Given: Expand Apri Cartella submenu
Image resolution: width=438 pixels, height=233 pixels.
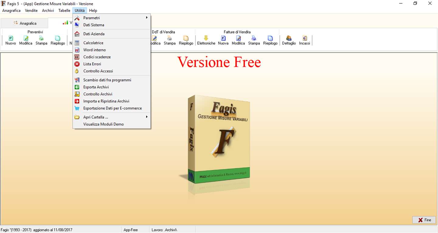Looking at the screenshot, I should (x=112, y=117).
